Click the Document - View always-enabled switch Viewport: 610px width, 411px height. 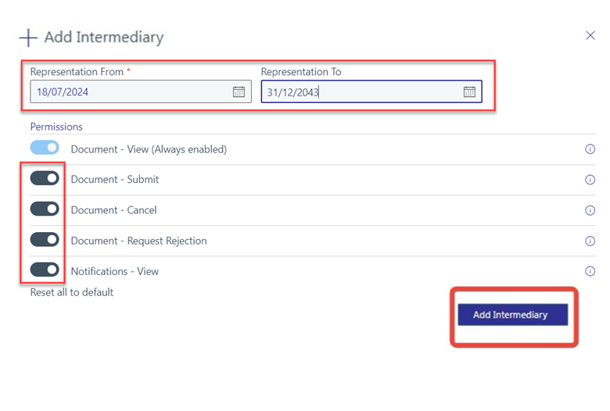pos(45,148)
